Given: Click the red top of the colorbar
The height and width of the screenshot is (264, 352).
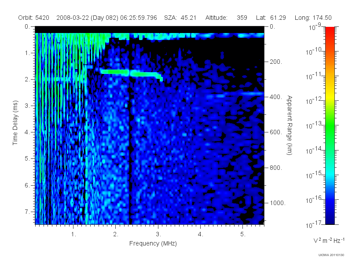Looking at the screenshot, I should tap(330, 30).
